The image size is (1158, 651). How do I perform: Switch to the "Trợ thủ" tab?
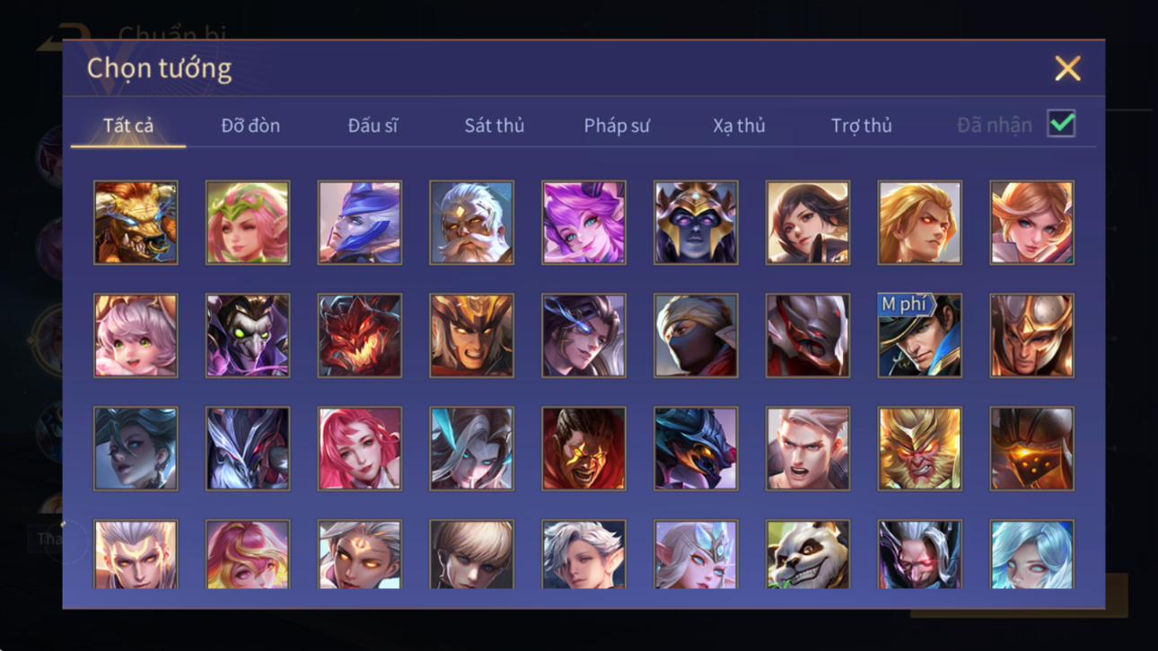(861, 126)
